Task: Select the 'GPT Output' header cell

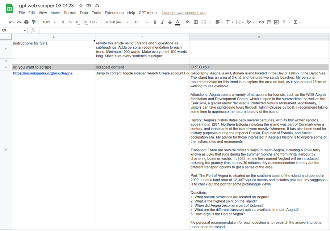Action: (x=259, y=67)
